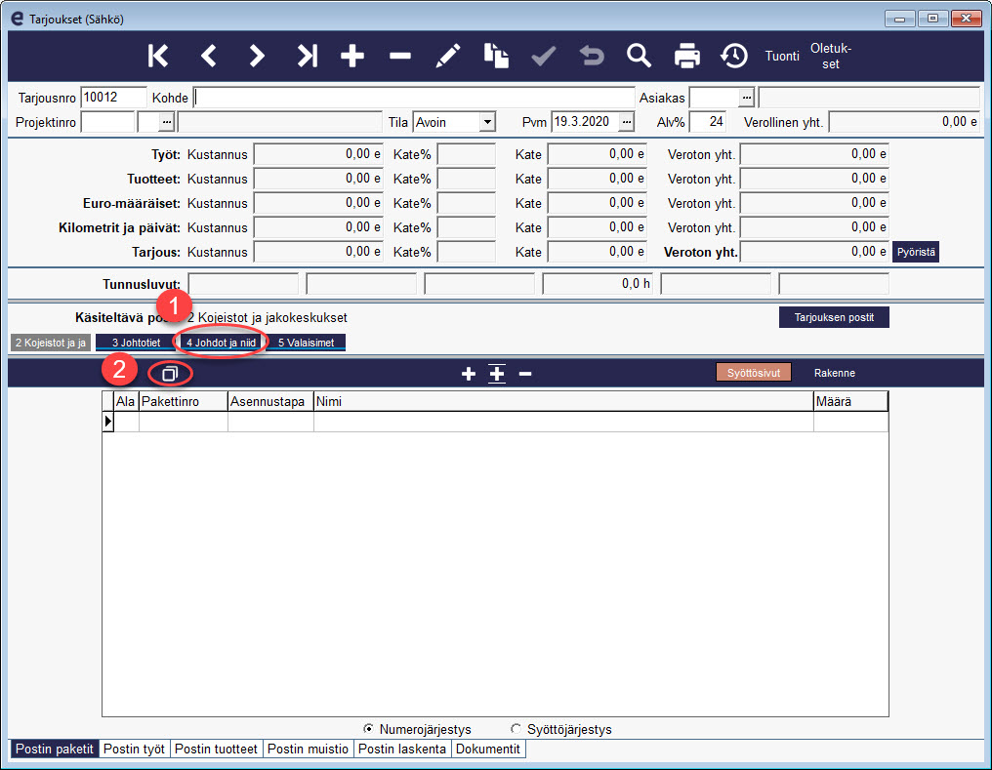
Task: Click the copy packages icon in lower toolbar
Action: 170,374
